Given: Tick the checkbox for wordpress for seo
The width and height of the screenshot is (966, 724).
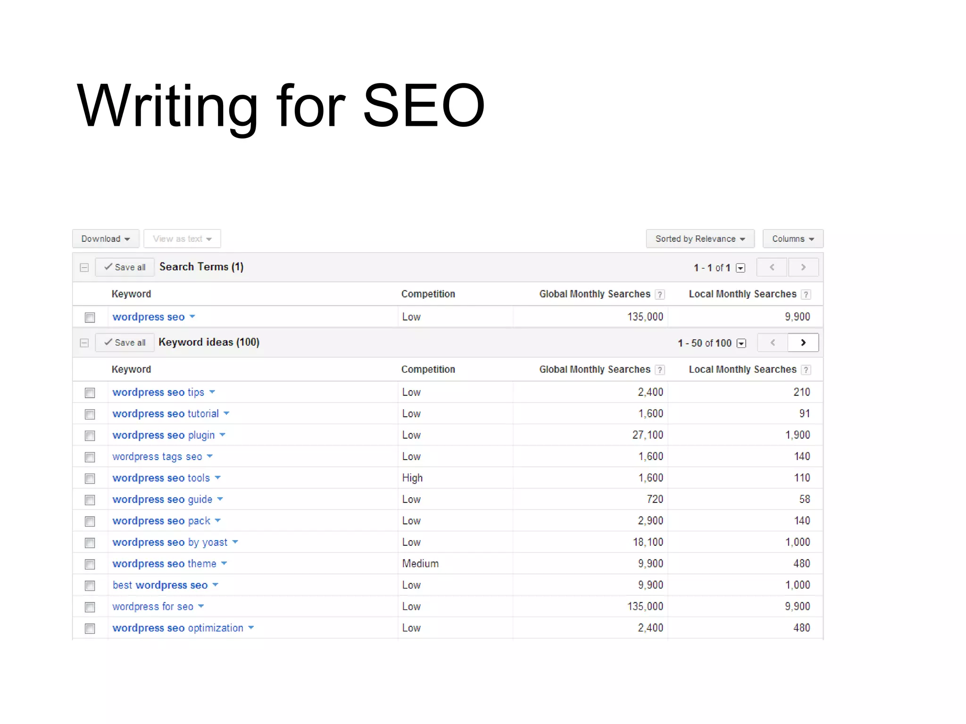Looking at the screenshot, I should (x=90, y=608).
